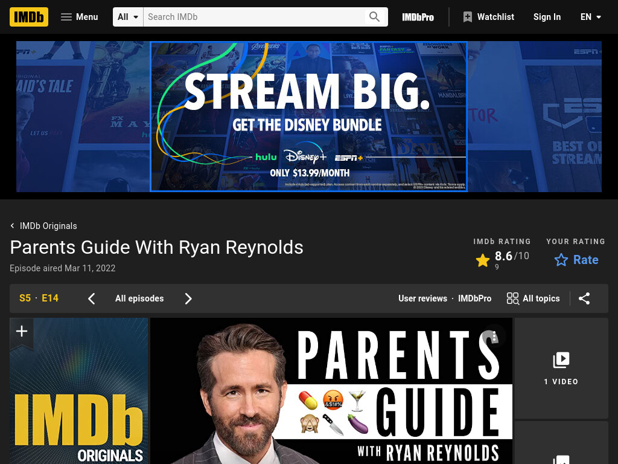The height and width of the screenshot is (464, 618).
Task: Open IMDbPro link in header
Action: (418, 17)
